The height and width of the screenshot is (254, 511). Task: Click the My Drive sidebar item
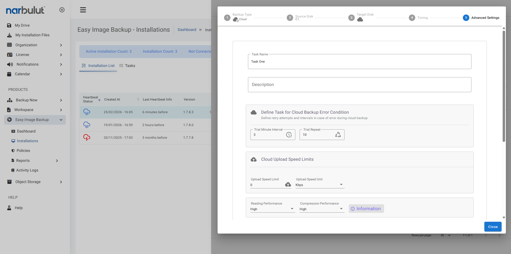(x=22, y=25)
